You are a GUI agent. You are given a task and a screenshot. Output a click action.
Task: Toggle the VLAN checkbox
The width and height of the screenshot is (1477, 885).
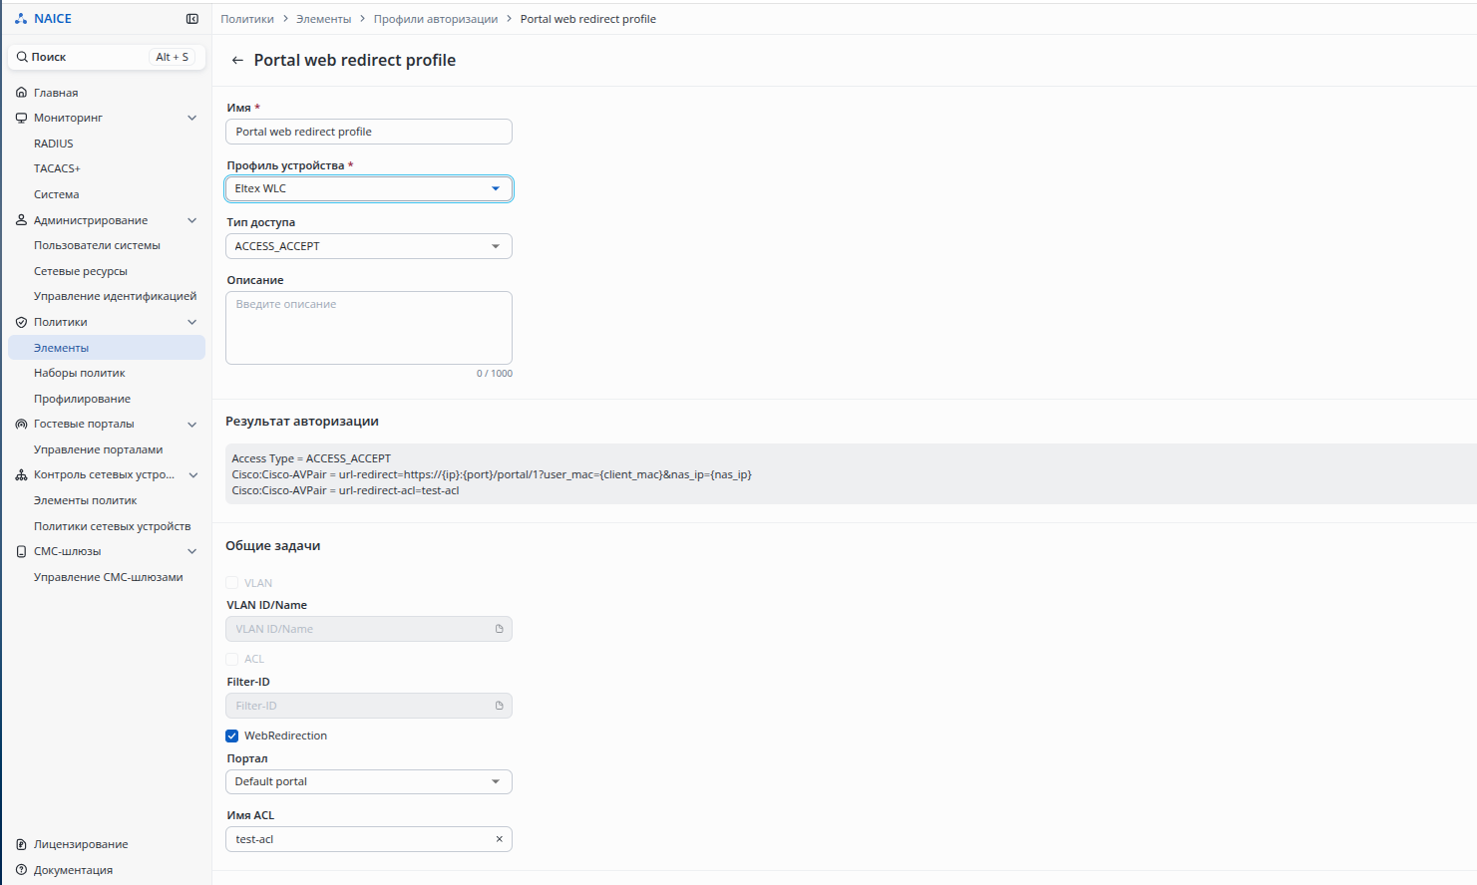232,583
